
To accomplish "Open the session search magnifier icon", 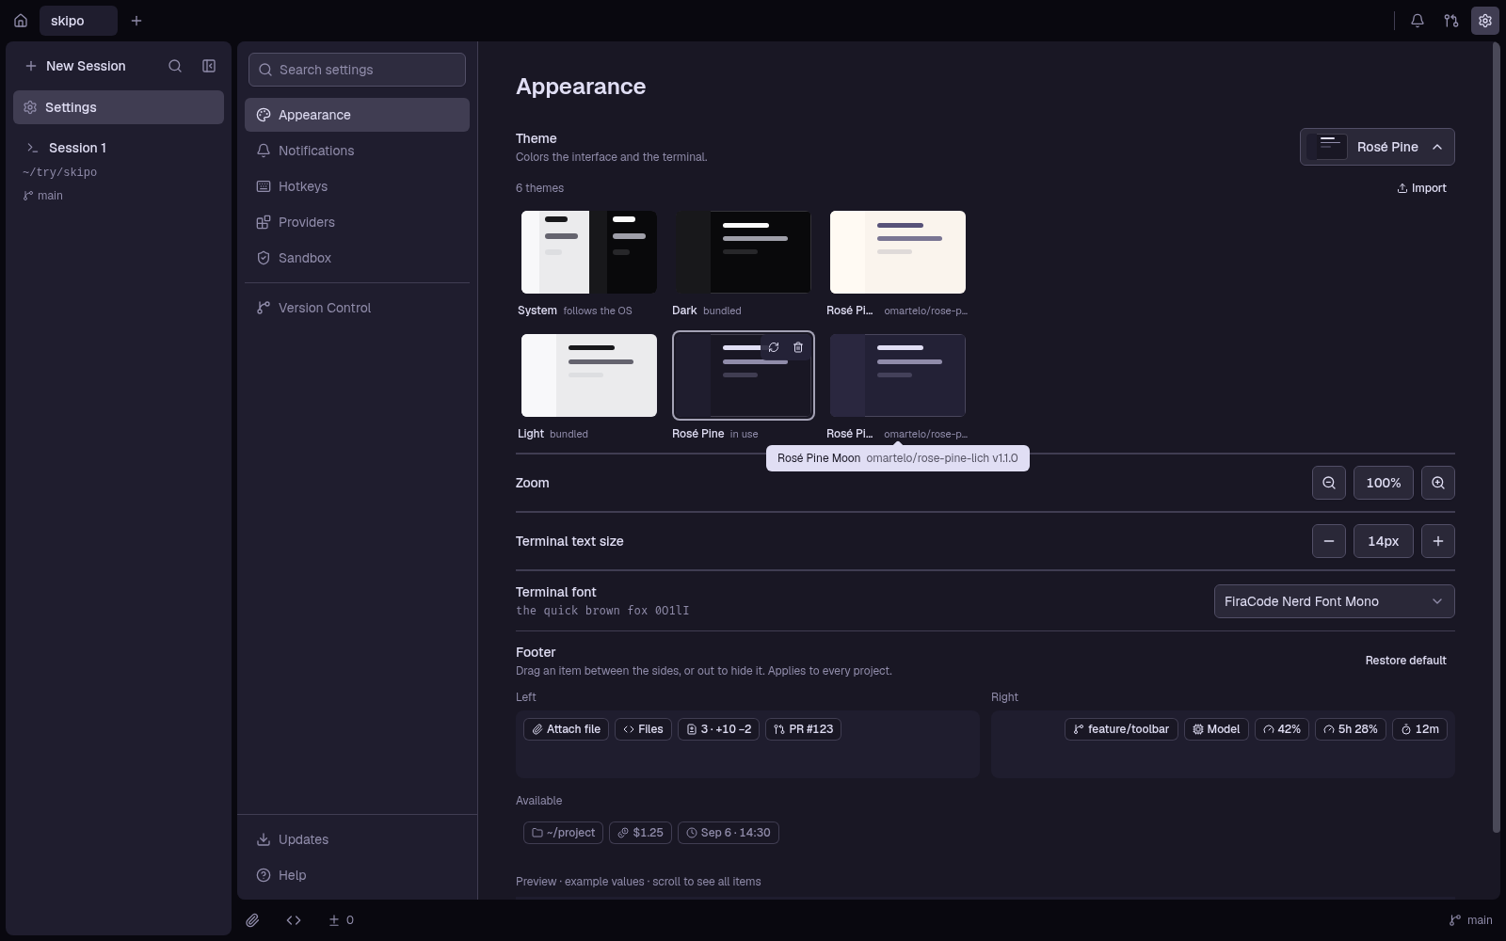I will [x=175, y=66].
